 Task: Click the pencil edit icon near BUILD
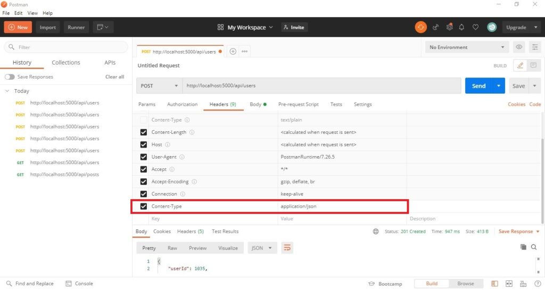pyautogui.click(x=520, y=65)
